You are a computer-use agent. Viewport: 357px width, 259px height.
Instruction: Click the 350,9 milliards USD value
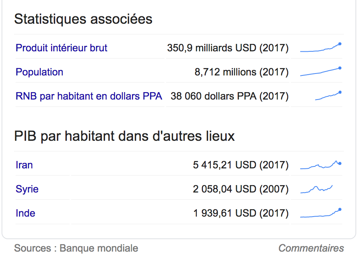click(x=228, y=48)
